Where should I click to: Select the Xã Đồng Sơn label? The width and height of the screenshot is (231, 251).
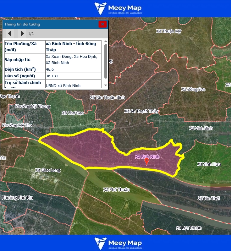tap(193, 89)
